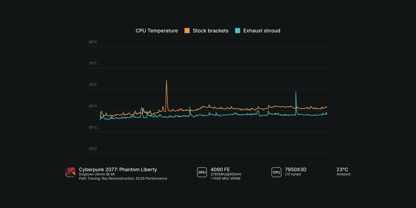
Task: Click the Dogtown 20min @ 4K text
Action: click(97, 174)
